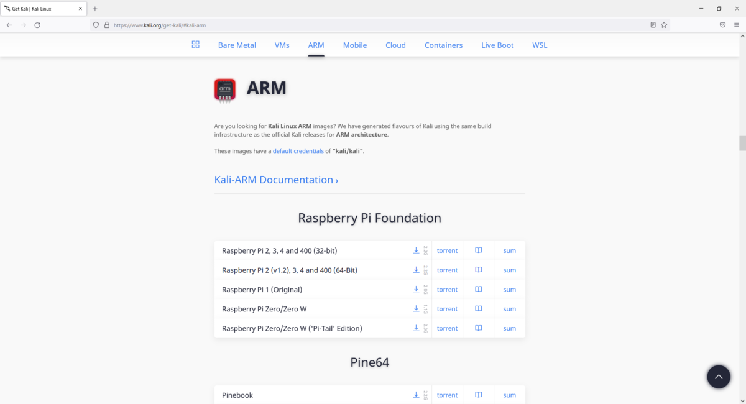Download Raspberry Pi 2, 3, 4 and 400 (32-bit) image
The image size is (746, 404).
tap(416, 250)
